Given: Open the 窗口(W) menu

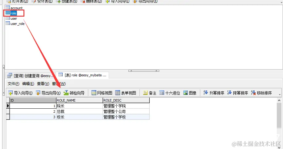Looking at the screenshot, I should tap(59, 84).
